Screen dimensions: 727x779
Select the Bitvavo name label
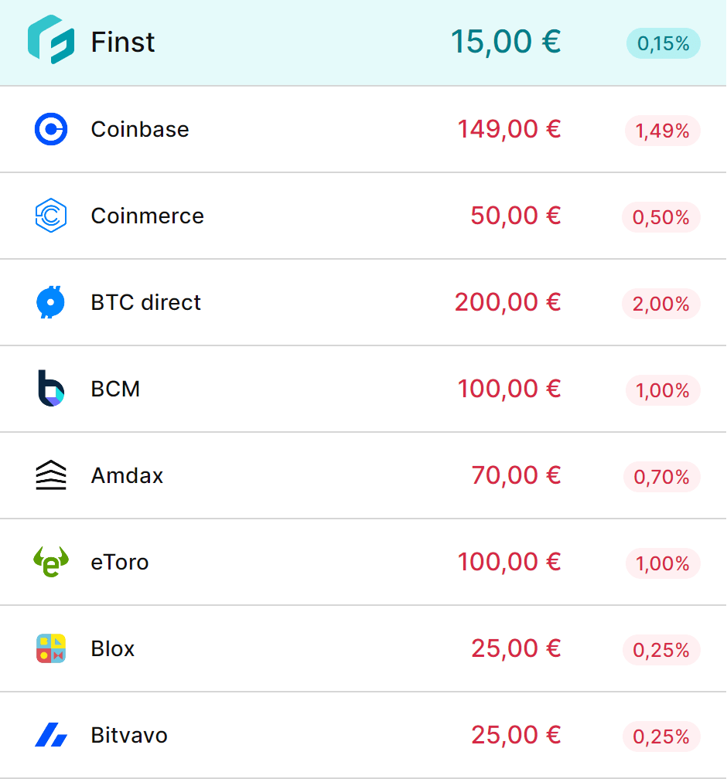[x=129, y=735]
